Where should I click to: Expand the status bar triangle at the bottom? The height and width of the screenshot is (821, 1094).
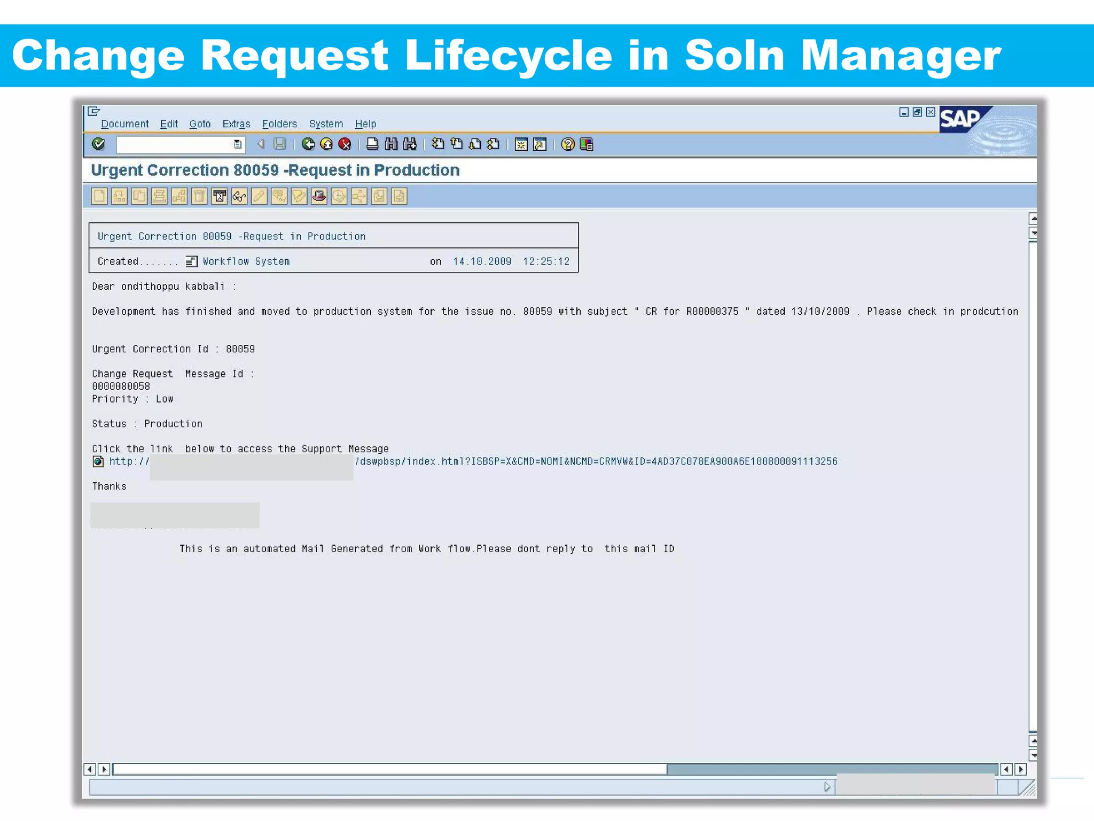(x=827, y=787)
